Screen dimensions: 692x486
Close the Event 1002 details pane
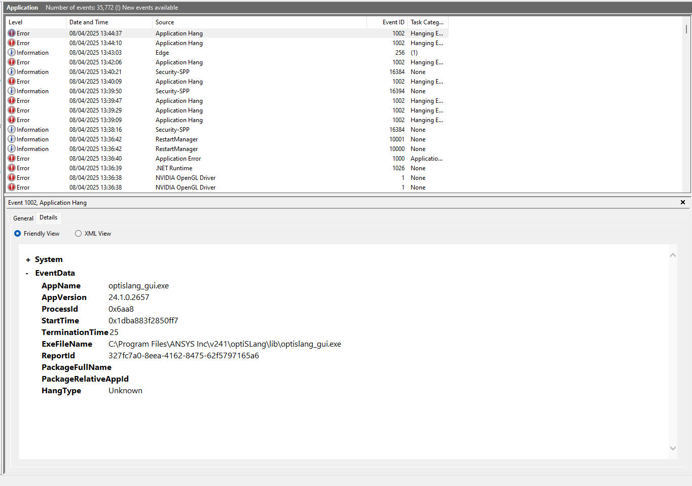(x=683, y=202)
